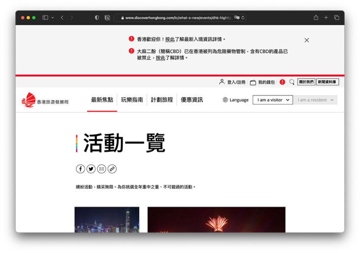
Task: Open Safari share sheet
Action: click(x=316, y=18)
